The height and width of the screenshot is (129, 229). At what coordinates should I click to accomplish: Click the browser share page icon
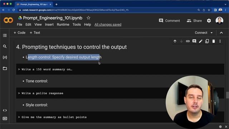coord(204,10)
